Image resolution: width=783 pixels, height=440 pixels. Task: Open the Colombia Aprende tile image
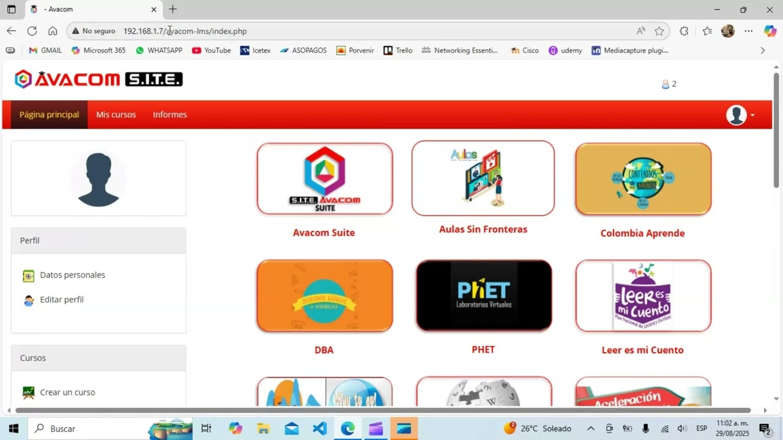tap(643, 179)
